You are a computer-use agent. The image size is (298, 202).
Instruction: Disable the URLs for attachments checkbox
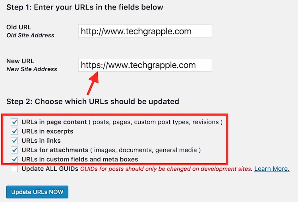[15, 150]
